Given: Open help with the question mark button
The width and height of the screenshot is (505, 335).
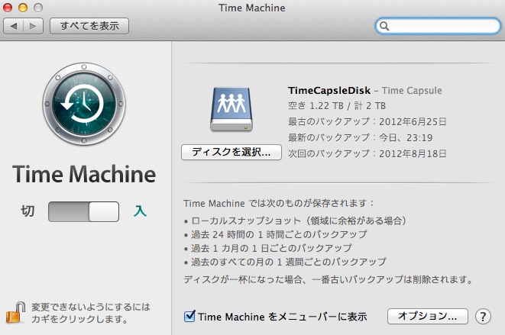Looking at the screenshot, I should [483, 317].
